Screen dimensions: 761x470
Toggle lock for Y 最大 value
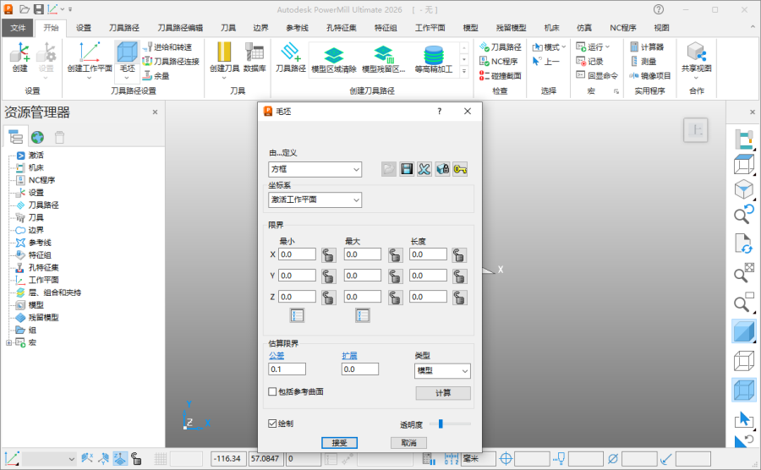395,276
